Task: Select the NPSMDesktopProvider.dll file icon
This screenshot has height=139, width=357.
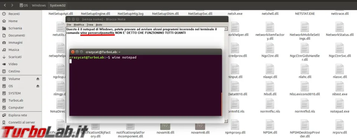Action: tap(305, 125)
